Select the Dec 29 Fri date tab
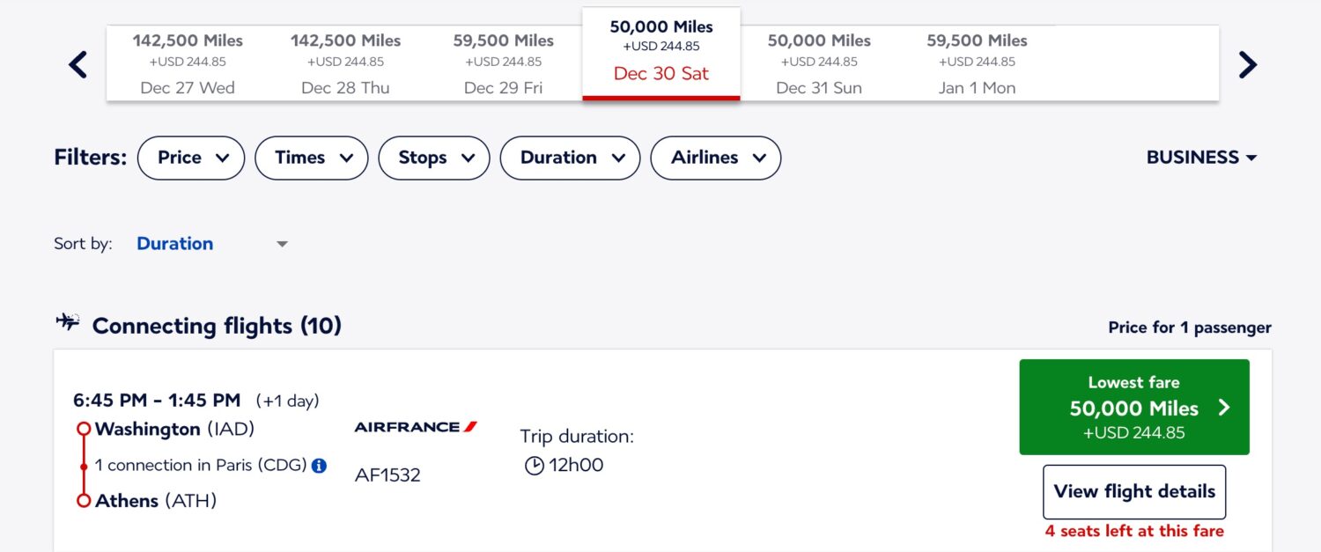The image size is (1321, 552). tap(503, 62)
